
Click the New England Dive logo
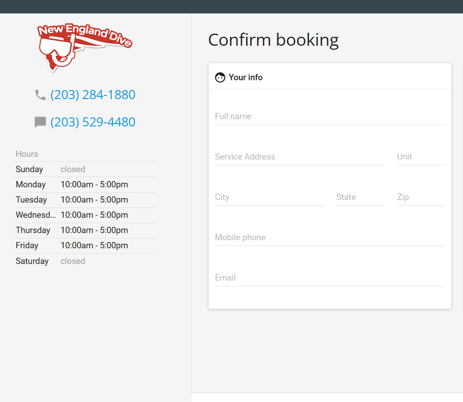point(84,47)
